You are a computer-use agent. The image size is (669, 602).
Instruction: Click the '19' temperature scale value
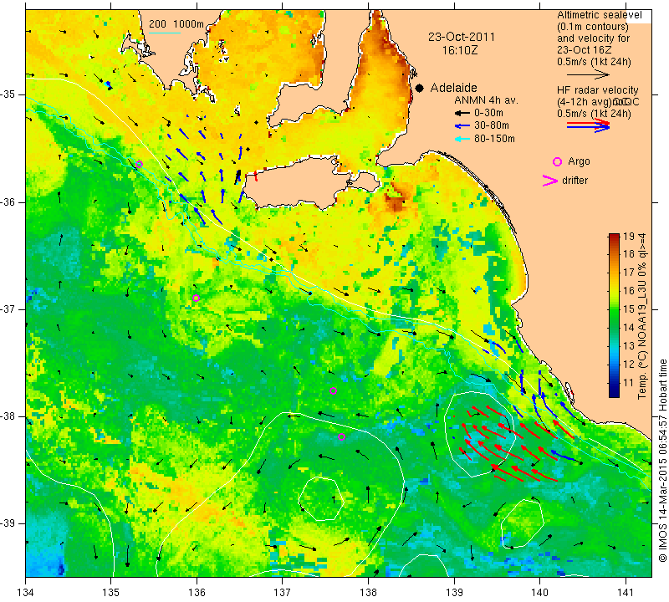click(x=629, y=237)
